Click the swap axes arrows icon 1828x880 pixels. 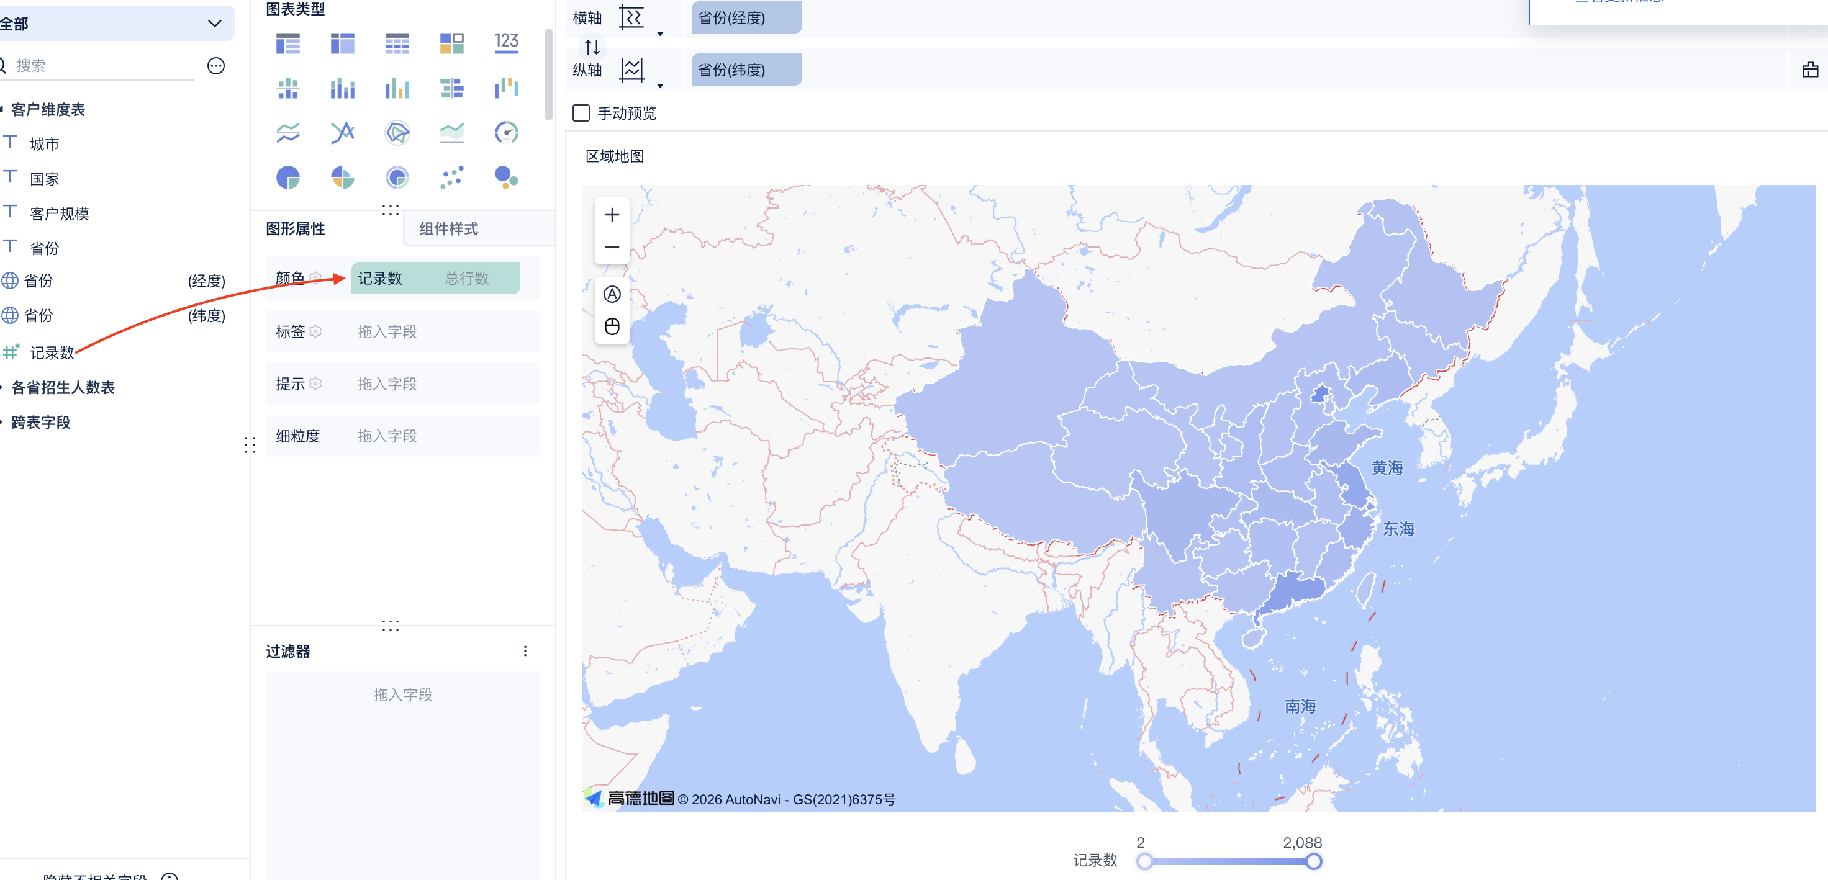click(592, 47)
